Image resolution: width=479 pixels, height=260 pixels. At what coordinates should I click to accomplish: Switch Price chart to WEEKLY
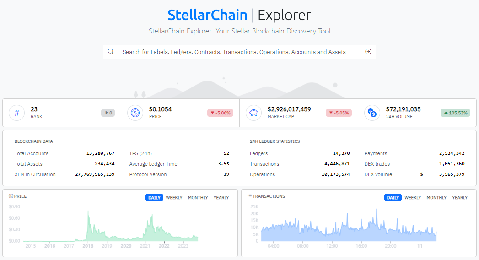click(x=174, y=198)
